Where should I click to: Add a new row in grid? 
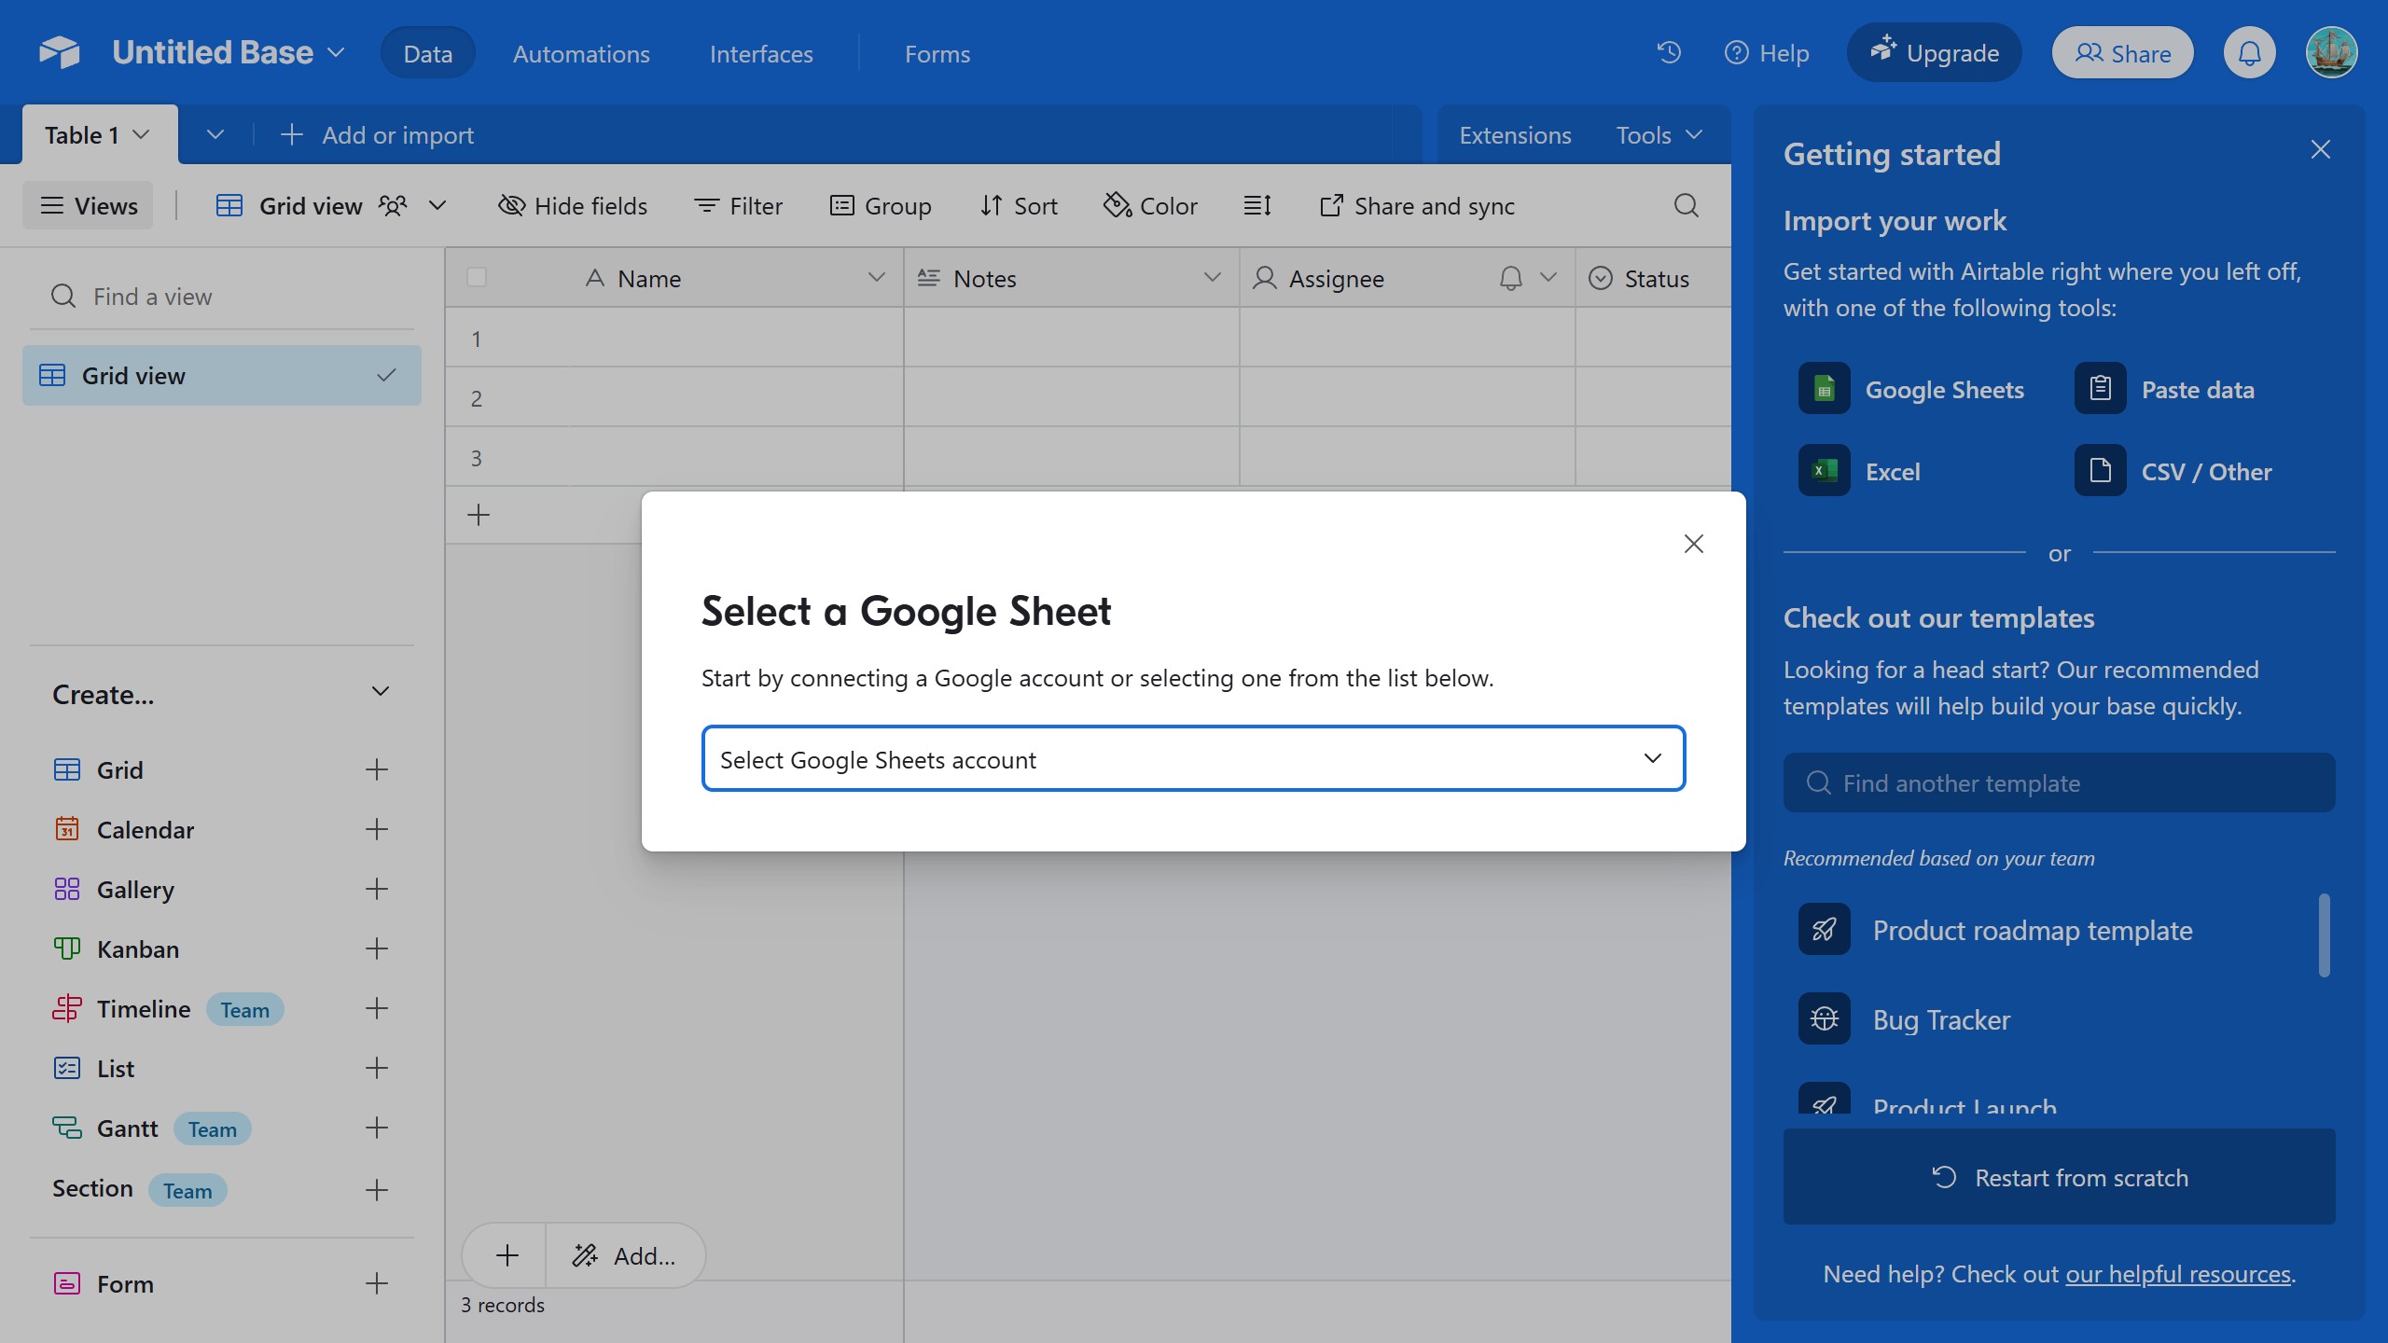(x=479, y=514)
